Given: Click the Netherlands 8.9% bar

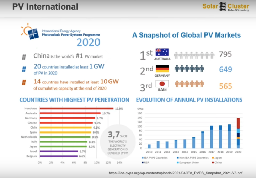Looking at the screenshot, I should (x=65, y=137).
